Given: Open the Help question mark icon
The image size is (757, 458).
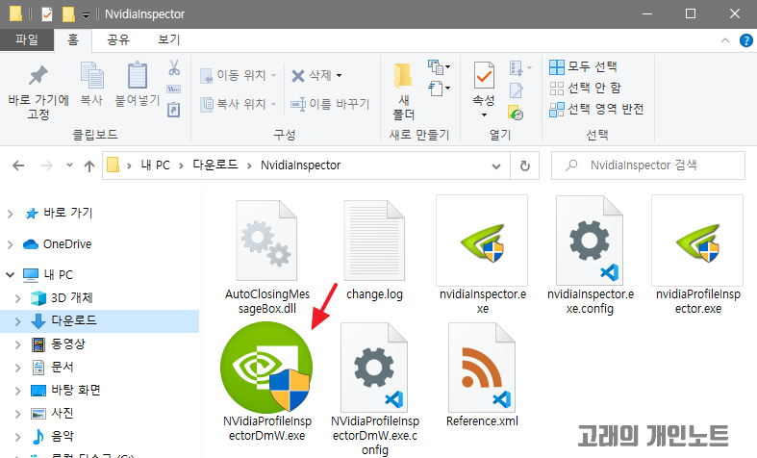Looking at the screenshot, I should [745, 40].
